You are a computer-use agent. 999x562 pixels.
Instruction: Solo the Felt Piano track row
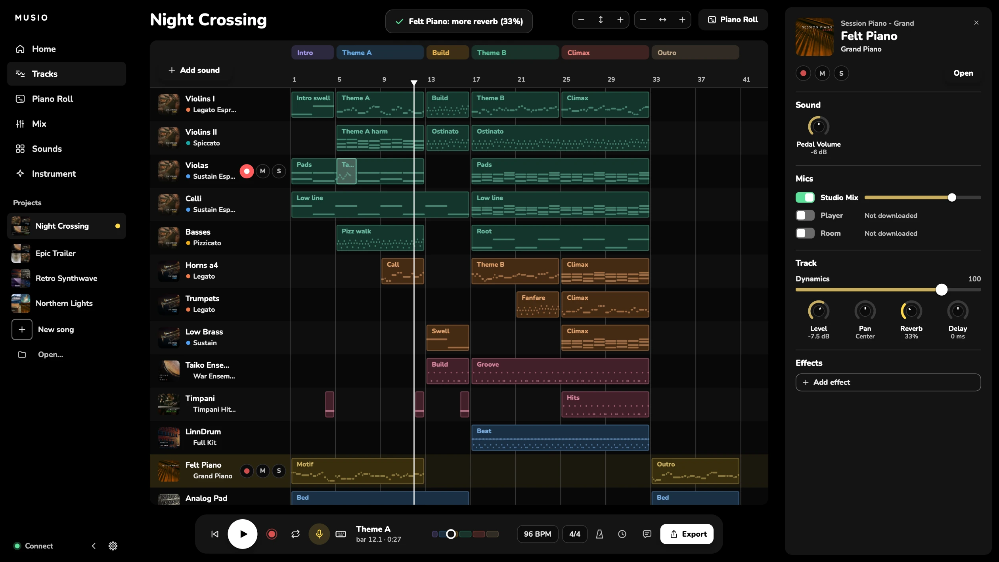tap(279, 470)
